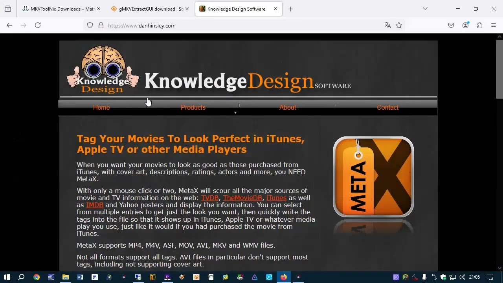Image resolution: width=503 pixels, height=283 pixels.
Task: Go back using browser back arrow
Action: point(9,25)
